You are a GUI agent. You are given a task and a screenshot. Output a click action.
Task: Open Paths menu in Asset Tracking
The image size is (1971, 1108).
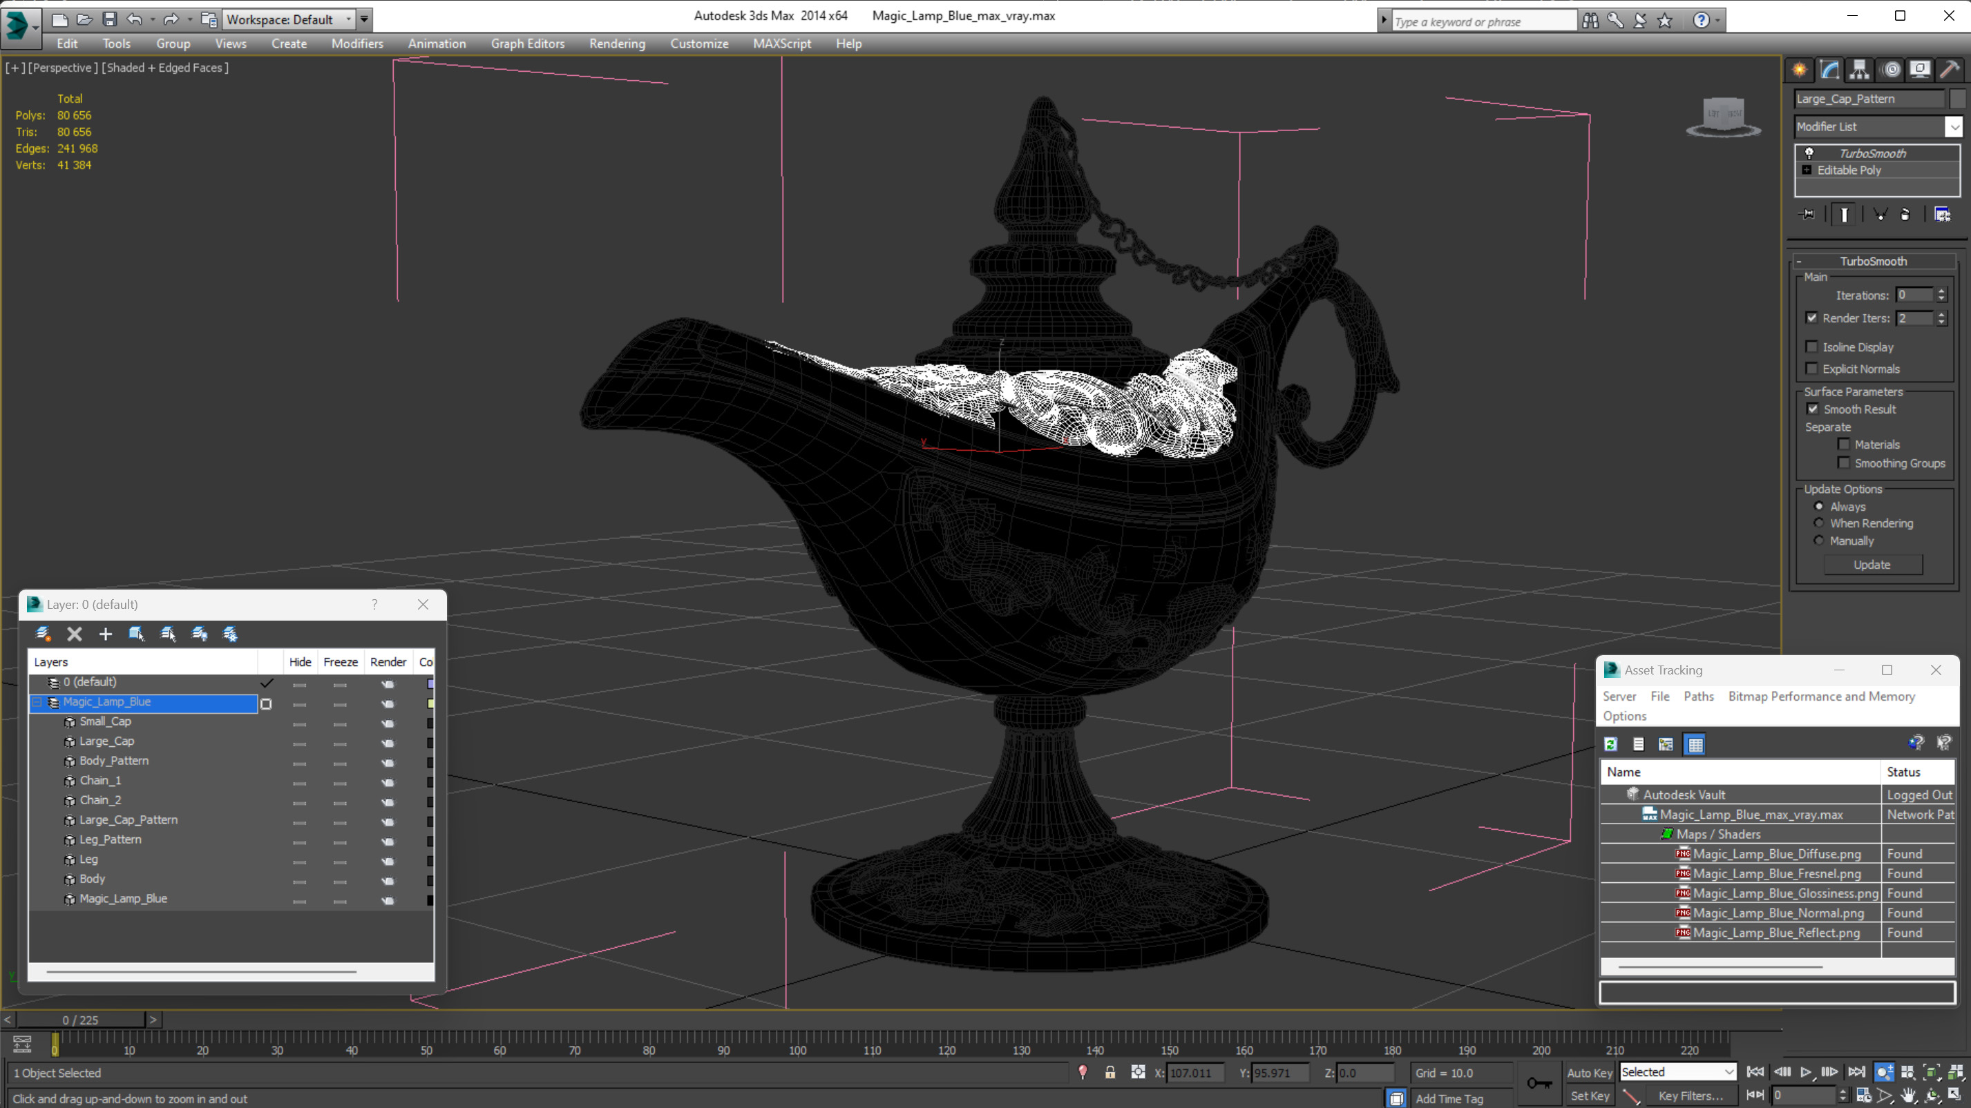pos(1698,697)
